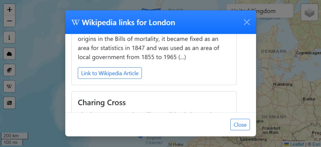The height and width of the screenshot is (147, 321).
Task: Click Hamburg on the map
Action: point(282,84)
